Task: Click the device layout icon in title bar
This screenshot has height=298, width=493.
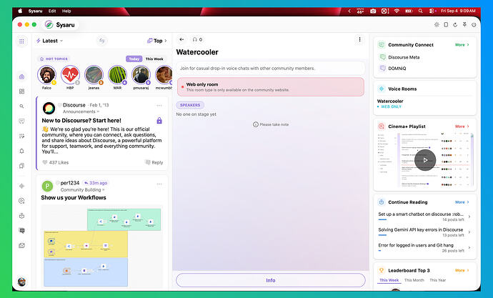Action: click(x=446, y=24)
